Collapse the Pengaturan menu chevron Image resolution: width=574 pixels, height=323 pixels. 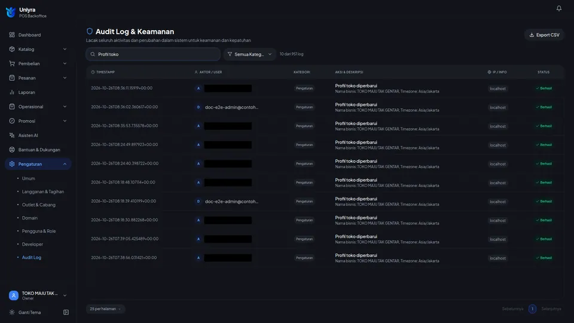(65, 164)
